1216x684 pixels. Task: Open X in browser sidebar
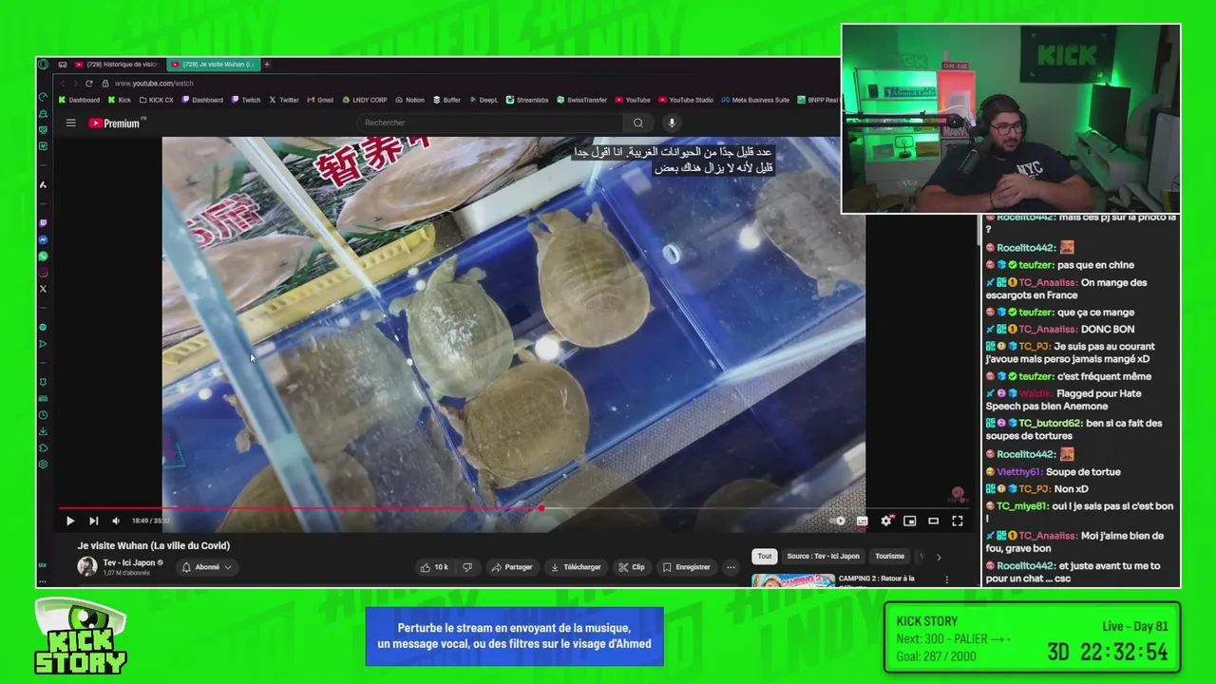[44, 289]
